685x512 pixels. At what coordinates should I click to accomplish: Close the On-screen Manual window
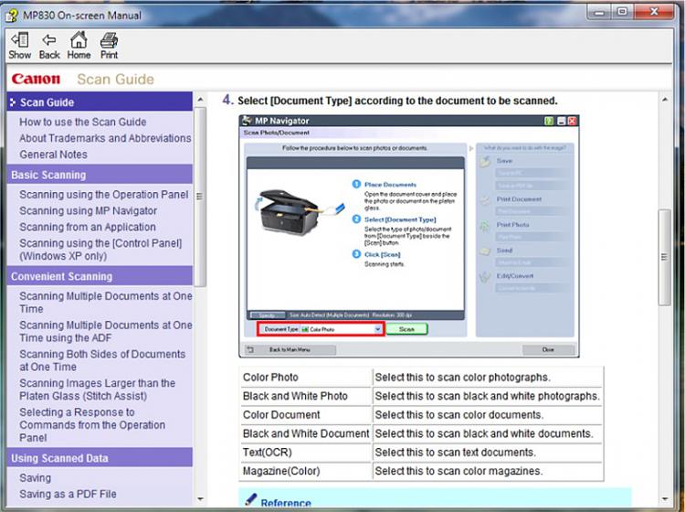tap(654, 12)
